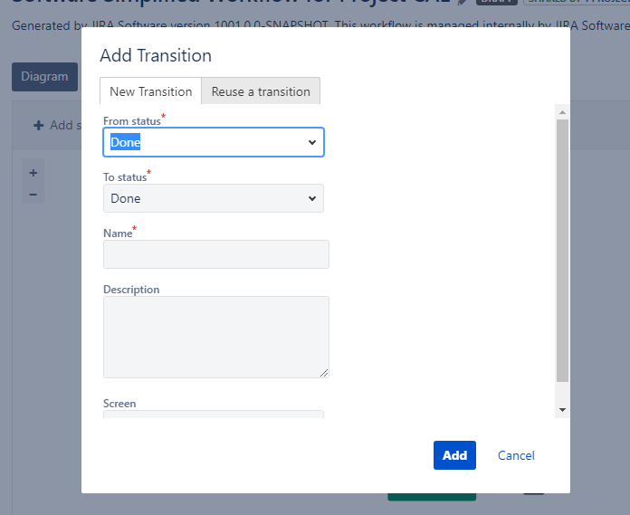Open the Reuse a transition tab
The height and width of the screenshot is (515, 630).
[x=261, y=91]
